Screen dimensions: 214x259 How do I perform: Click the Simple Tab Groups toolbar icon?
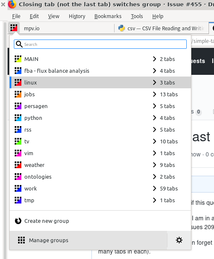pos(14,28)
